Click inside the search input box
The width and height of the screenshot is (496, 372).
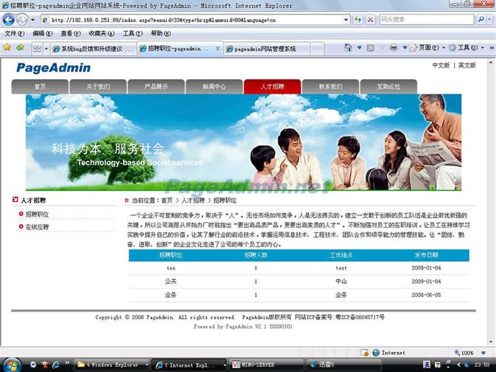(x=425, y=20)
